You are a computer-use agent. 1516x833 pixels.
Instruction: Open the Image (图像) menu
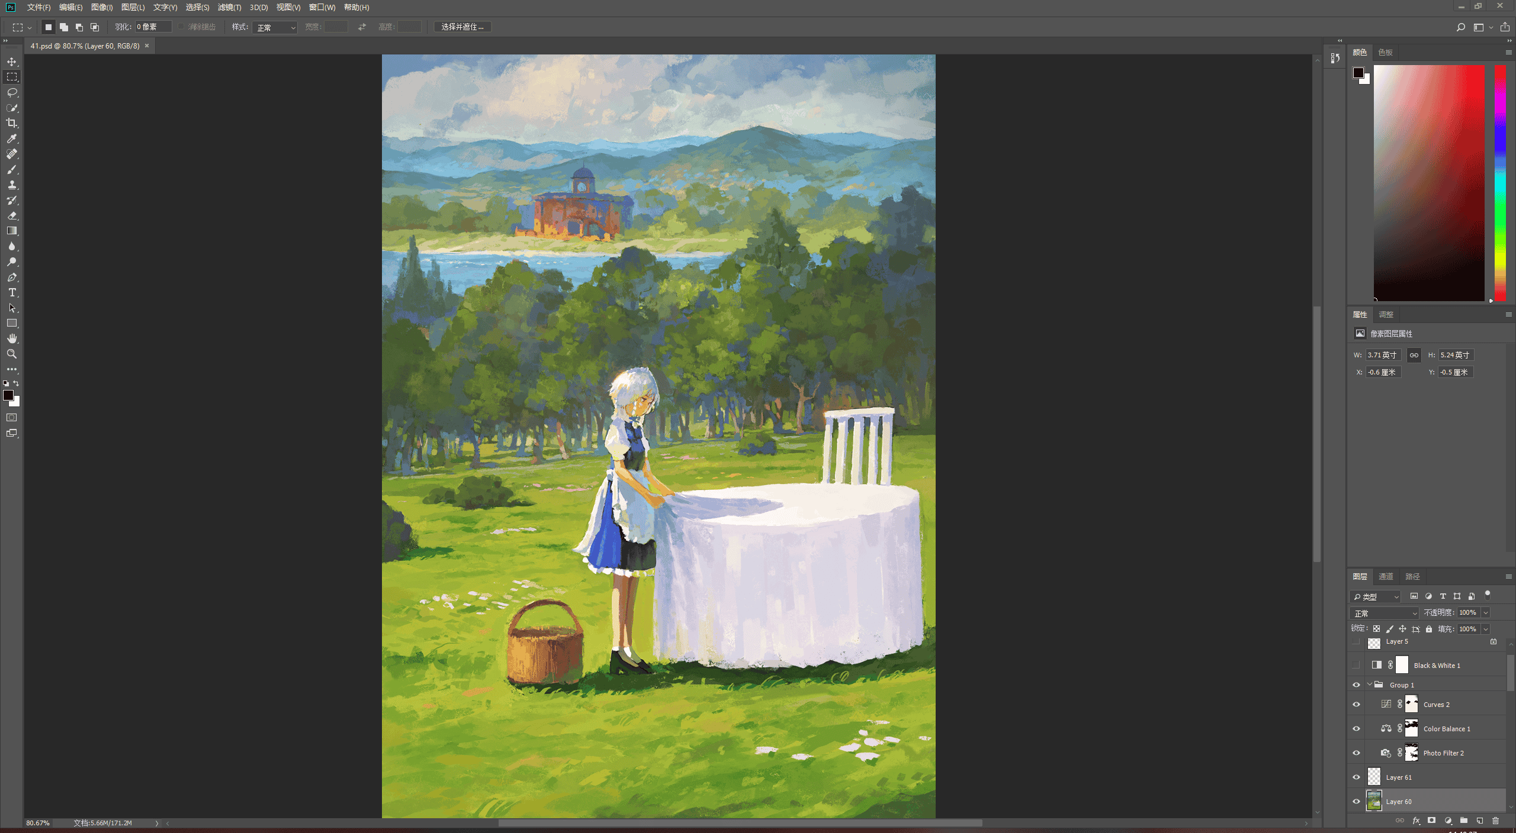coord(102,7)
